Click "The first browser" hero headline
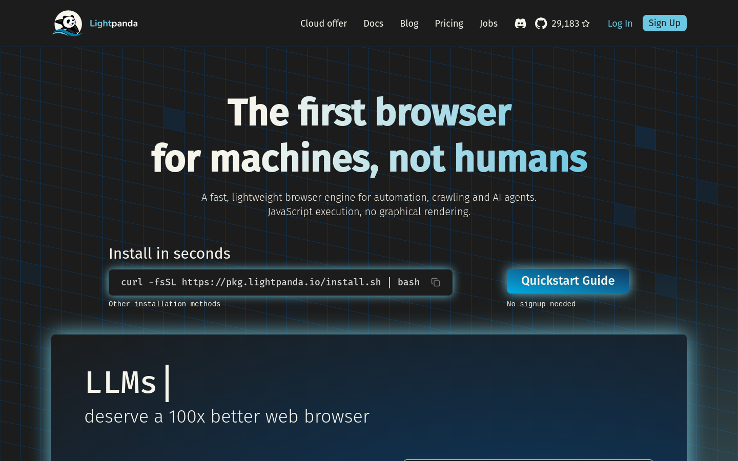Viewport: 738px width, 461px height. coord(369,113)
